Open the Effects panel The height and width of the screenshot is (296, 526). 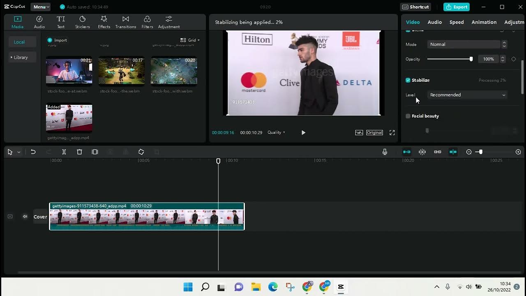104,22
